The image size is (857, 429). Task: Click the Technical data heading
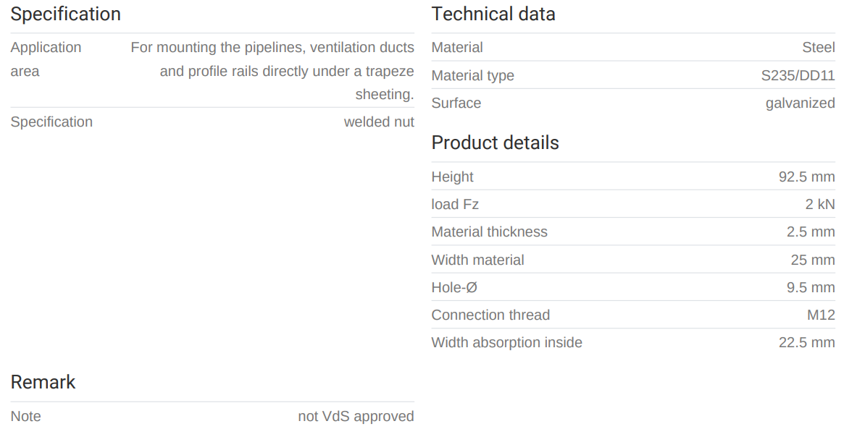click(x=493, y=14)
